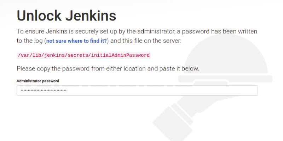
Task: Click the empty right end of password field
Action: coord(241,91)
